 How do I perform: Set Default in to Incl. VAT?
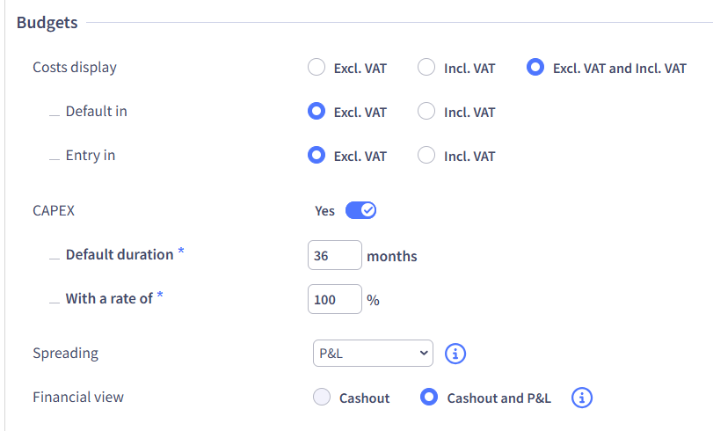pyautogui.click(x=426, y=112)
